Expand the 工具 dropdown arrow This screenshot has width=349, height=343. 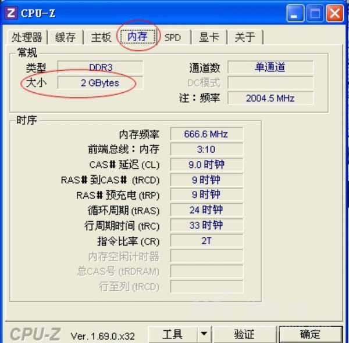(x=204, y=334)
